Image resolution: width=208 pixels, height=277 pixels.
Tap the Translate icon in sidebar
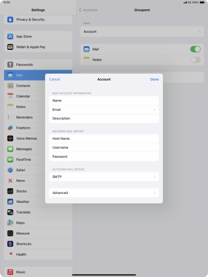coord(10,212)
